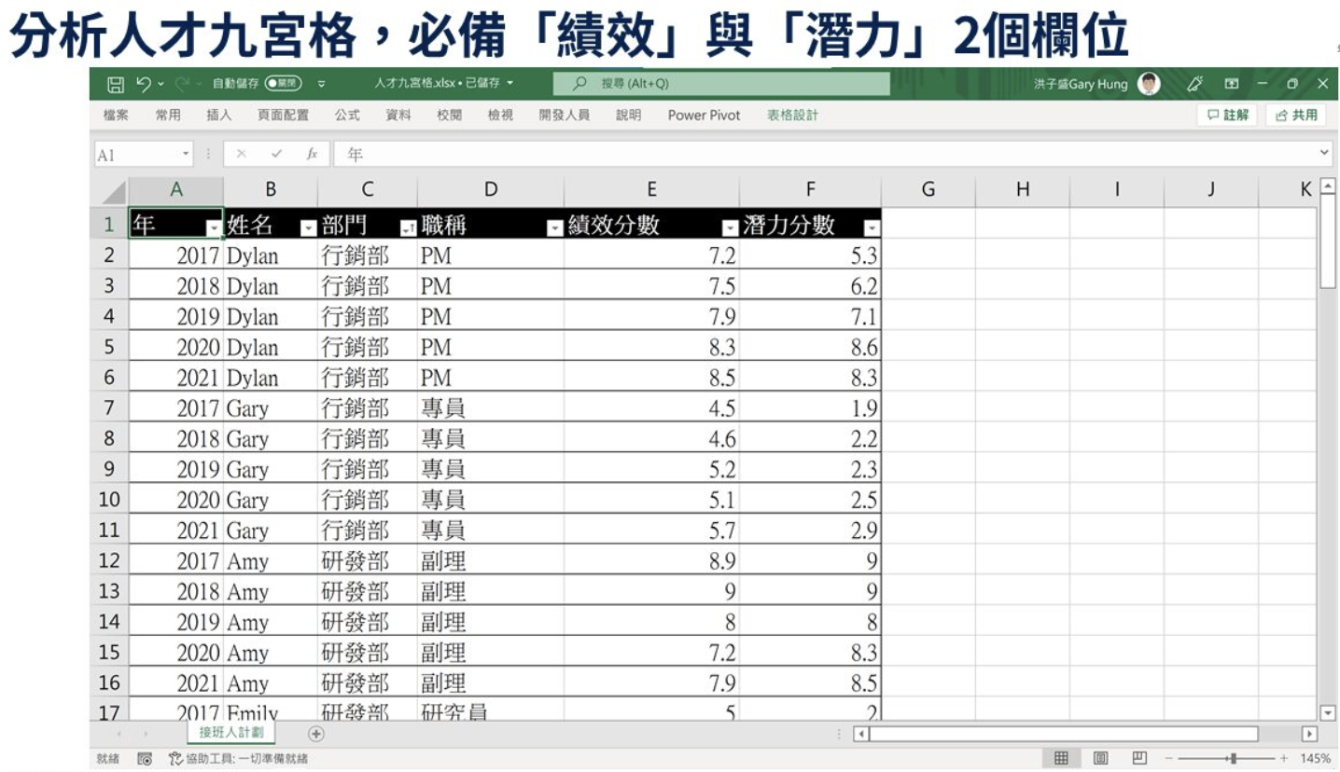Select Page Layout view icon in status bar
The width and height of the screenshot is (1340, 772).
(x=1100, y=758)
